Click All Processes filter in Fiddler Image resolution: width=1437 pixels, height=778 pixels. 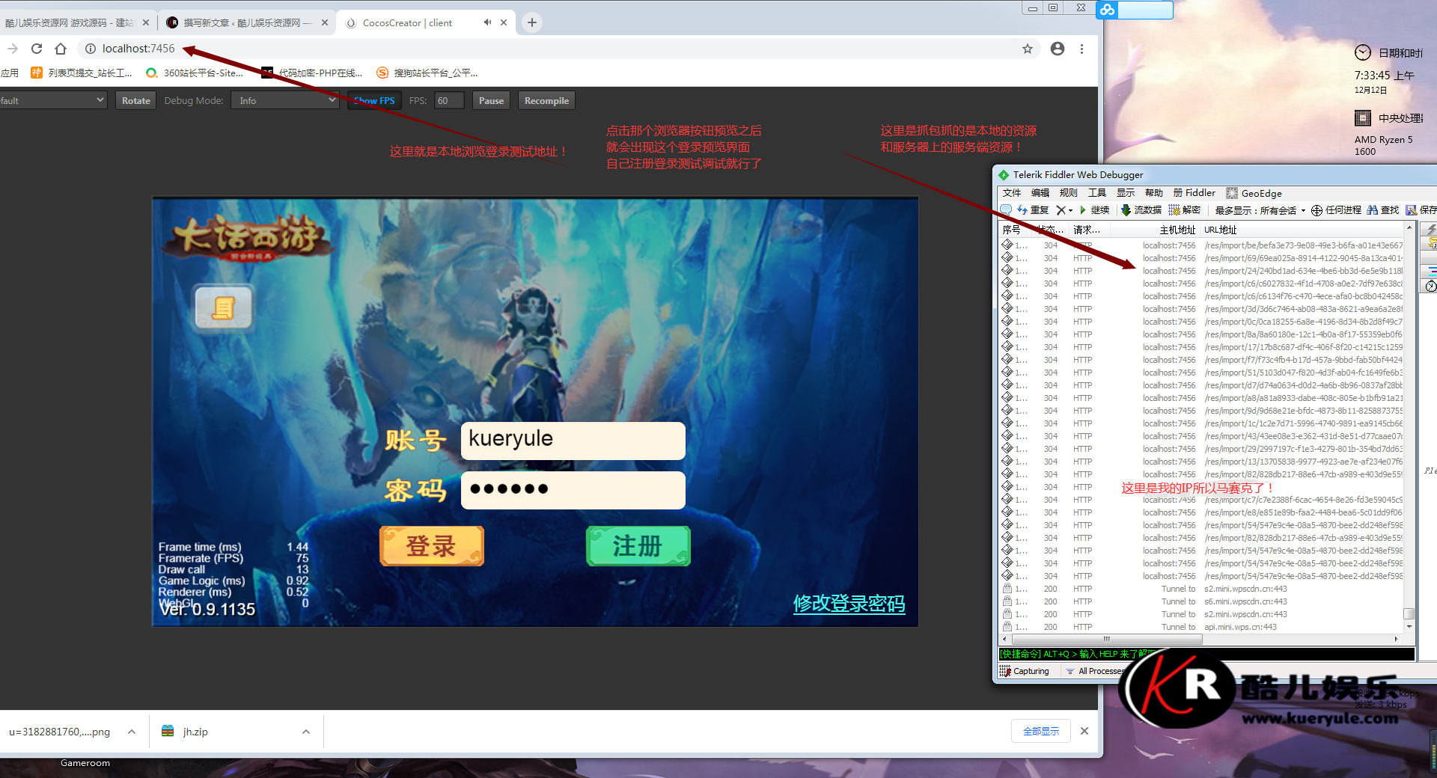pos(1094,671)
